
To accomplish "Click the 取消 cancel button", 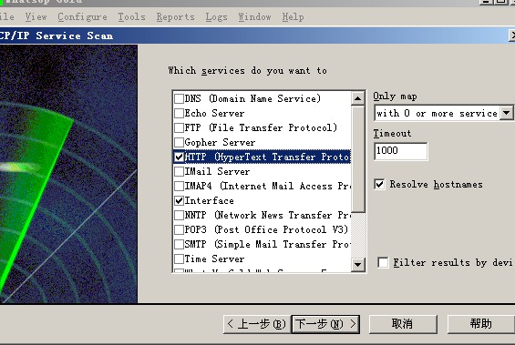I will 403,324.
